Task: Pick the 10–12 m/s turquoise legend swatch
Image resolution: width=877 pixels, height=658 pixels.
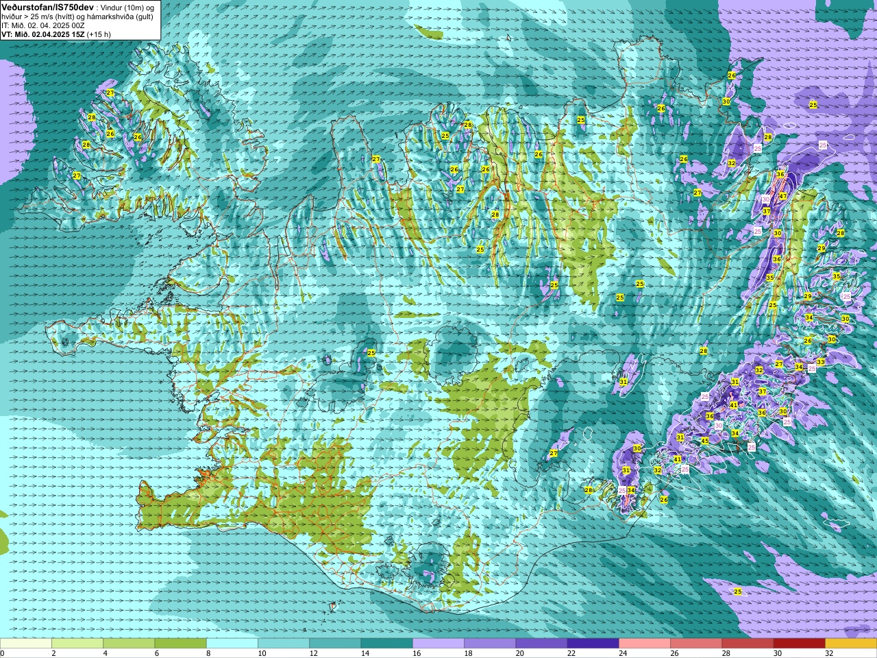Action: (284, 644)
